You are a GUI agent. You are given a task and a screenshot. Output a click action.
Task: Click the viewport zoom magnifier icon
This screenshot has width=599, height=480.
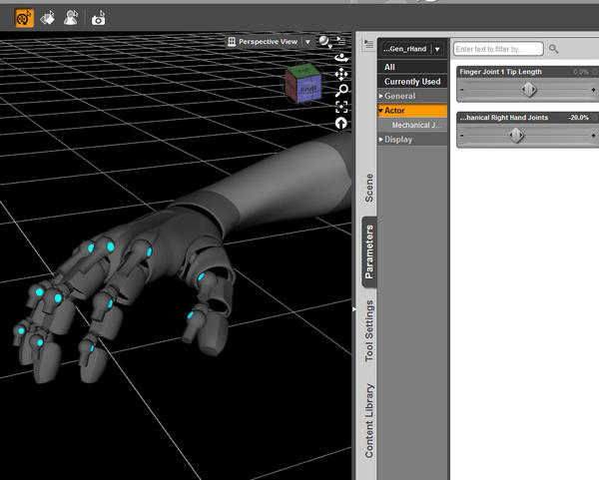341,90
